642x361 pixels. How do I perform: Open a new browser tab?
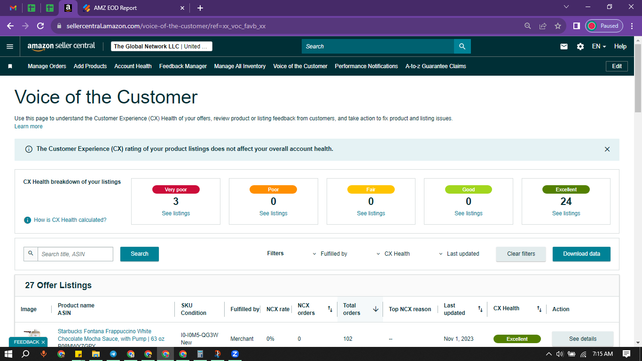[200, 8]
